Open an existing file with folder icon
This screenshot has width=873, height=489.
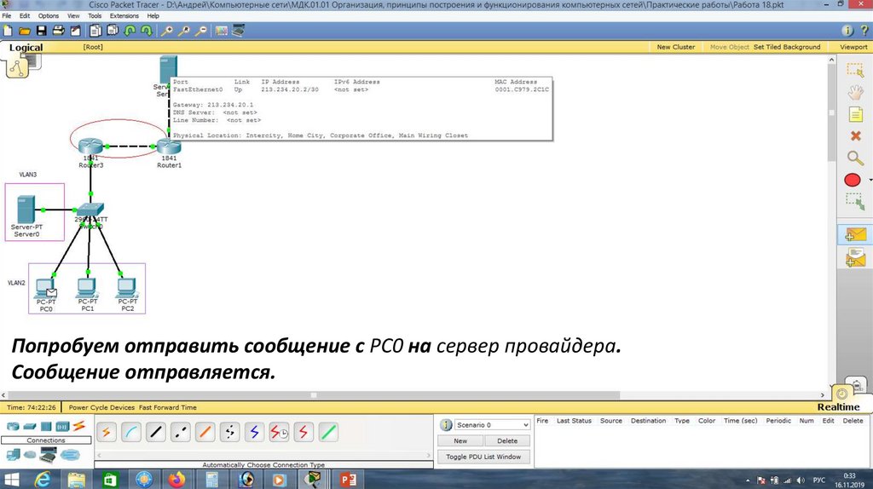pyautogui.click(x=25, y=31)
